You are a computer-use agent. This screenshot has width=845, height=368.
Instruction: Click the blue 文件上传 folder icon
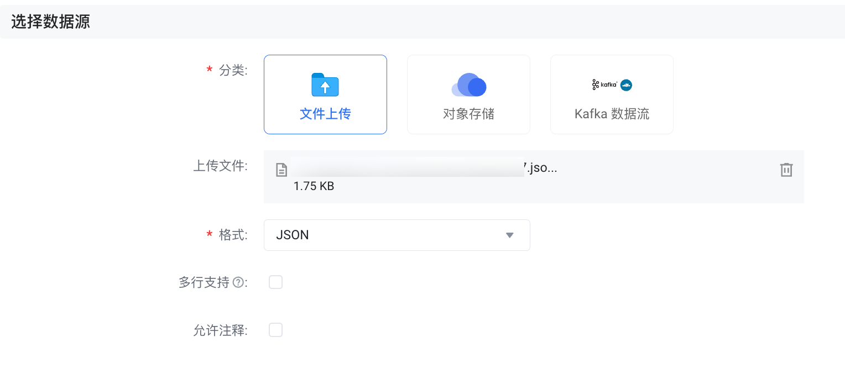(325, 85)
